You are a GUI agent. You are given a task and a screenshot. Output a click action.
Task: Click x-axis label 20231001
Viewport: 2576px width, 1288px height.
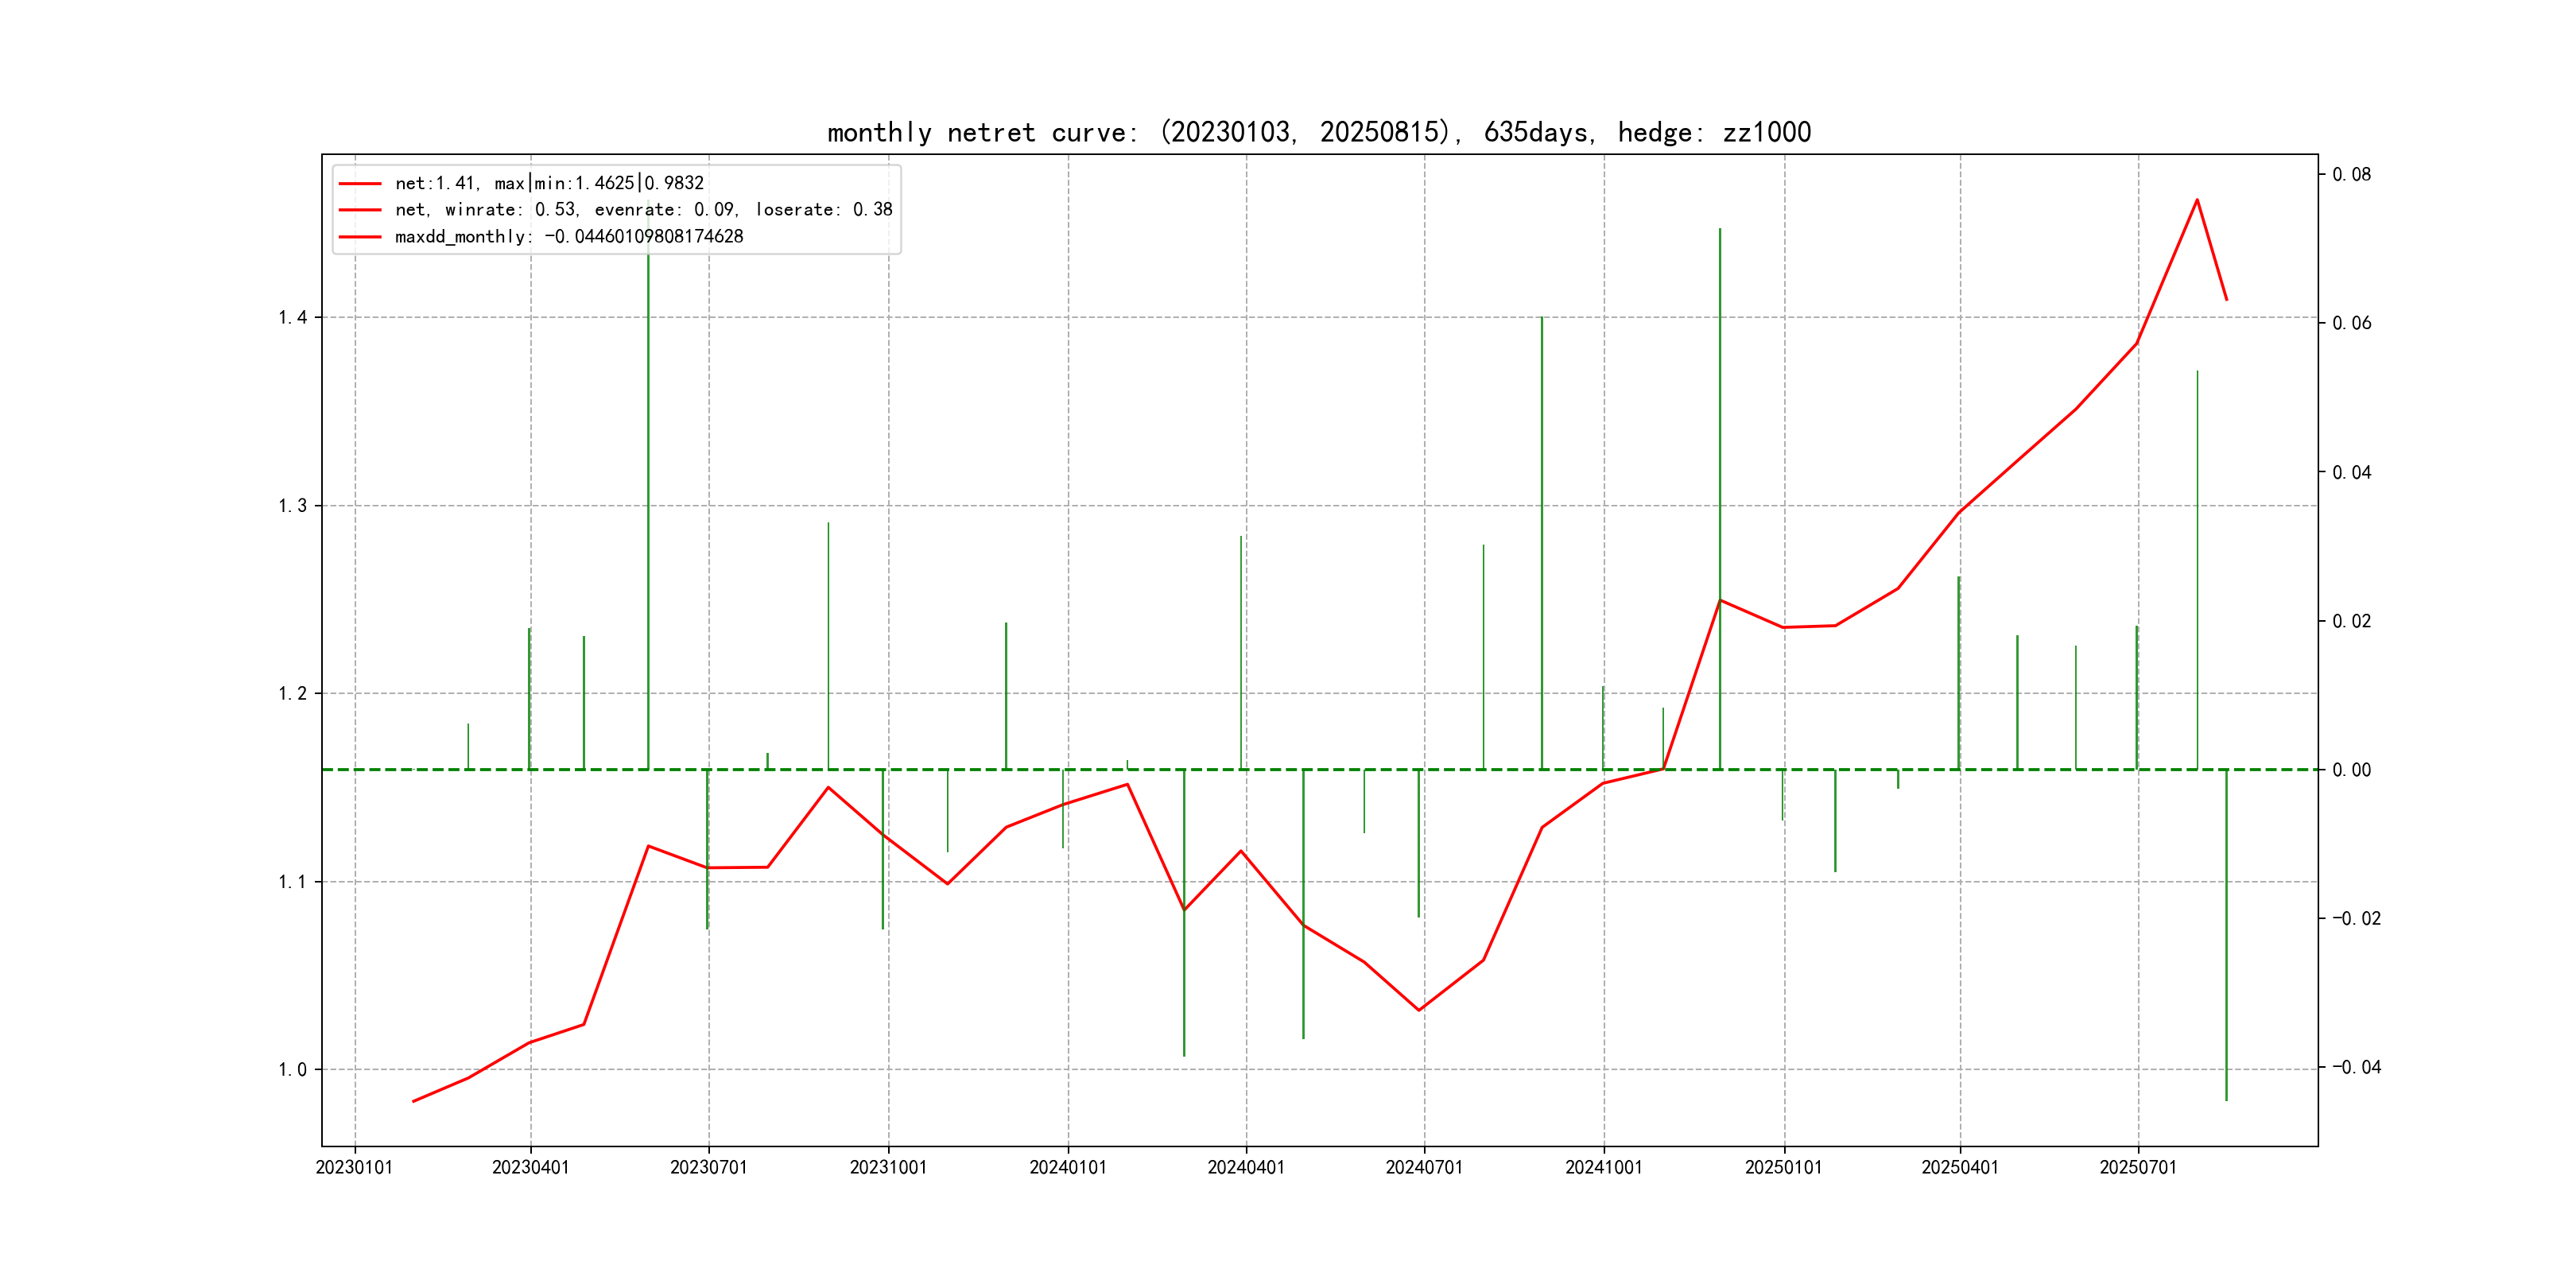click(888, 1167)
